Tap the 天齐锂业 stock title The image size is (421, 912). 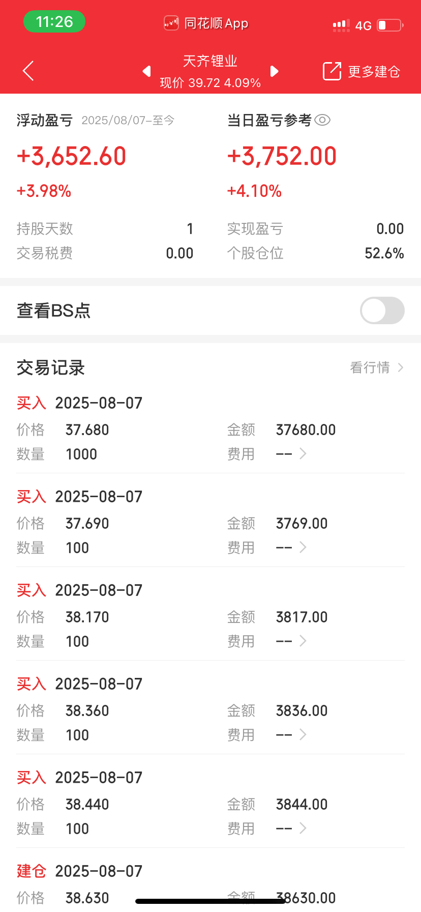(210, 61)
